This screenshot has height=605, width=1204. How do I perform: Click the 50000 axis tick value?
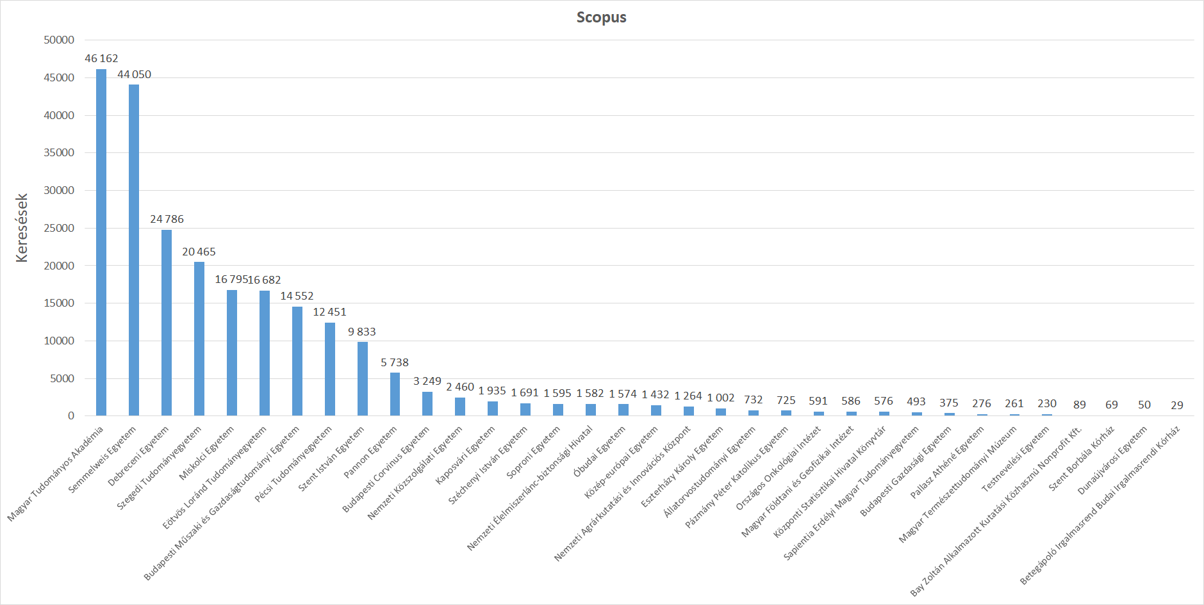[60, 39]
